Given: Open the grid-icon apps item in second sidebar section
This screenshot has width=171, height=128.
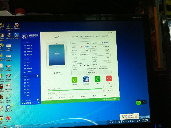Looking at the screenshot, I should 27,62.
